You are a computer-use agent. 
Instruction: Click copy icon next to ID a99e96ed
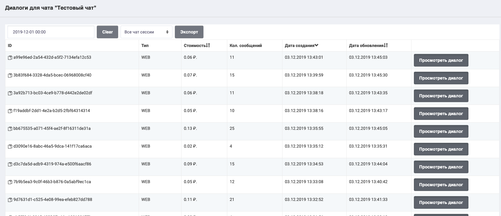tap(10, 58)
